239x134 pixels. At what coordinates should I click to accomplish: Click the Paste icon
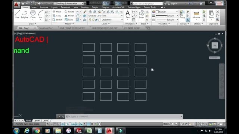pos(211,15)
